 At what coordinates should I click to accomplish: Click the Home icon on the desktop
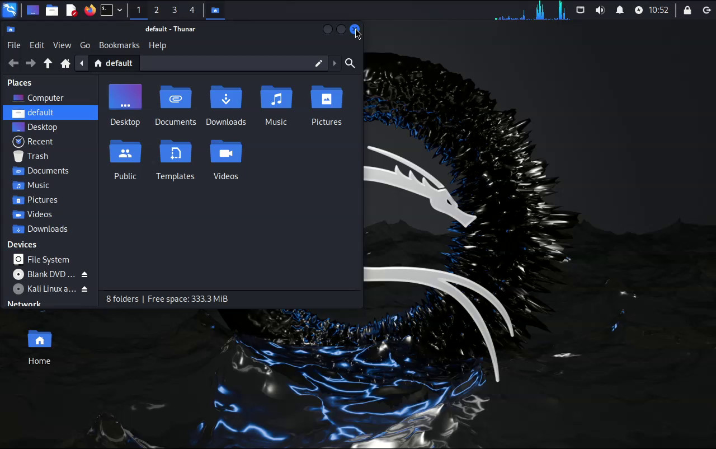pos(40,339)
